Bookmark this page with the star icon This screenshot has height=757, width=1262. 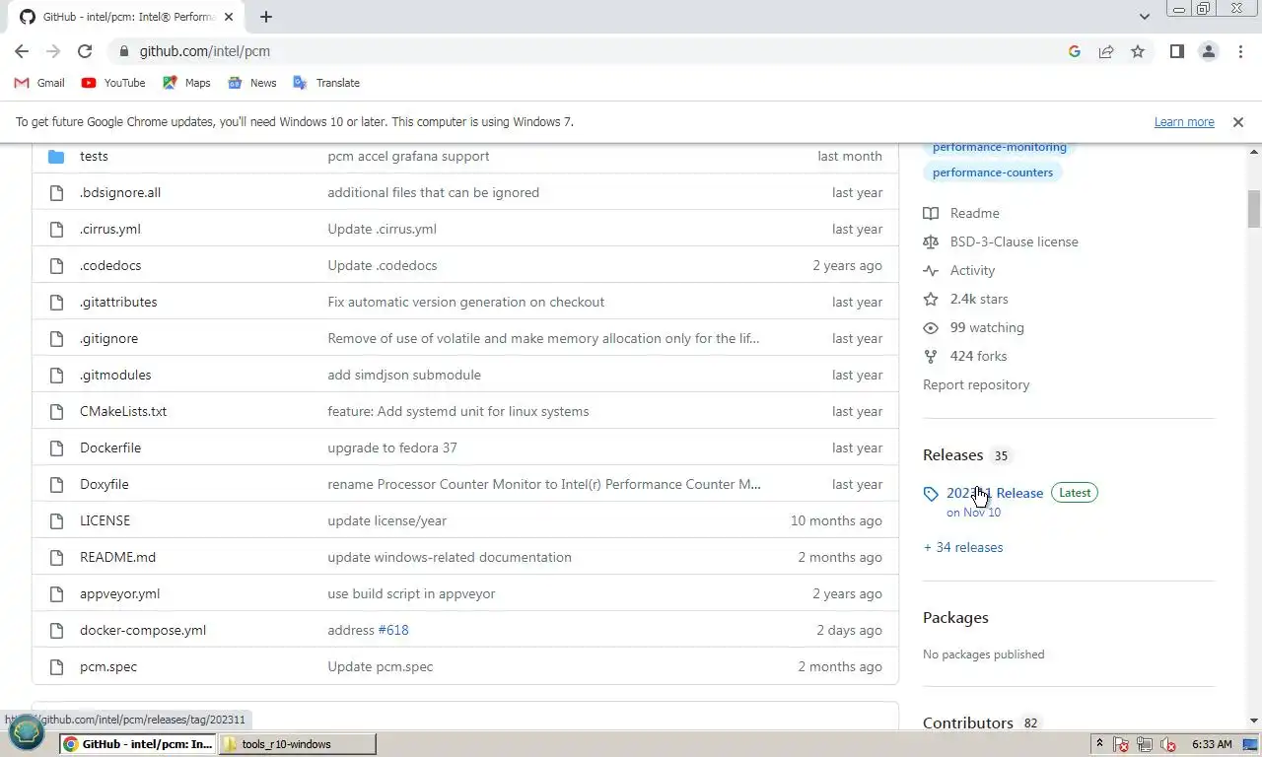click(x=1138, y=51)
